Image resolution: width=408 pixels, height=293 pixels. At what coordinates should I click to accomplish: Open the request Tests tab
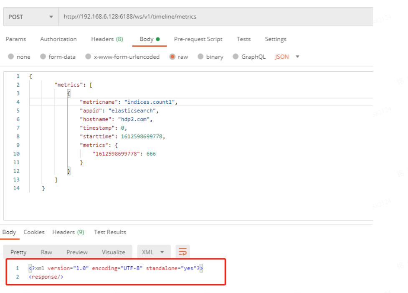[x=243, y=39]
